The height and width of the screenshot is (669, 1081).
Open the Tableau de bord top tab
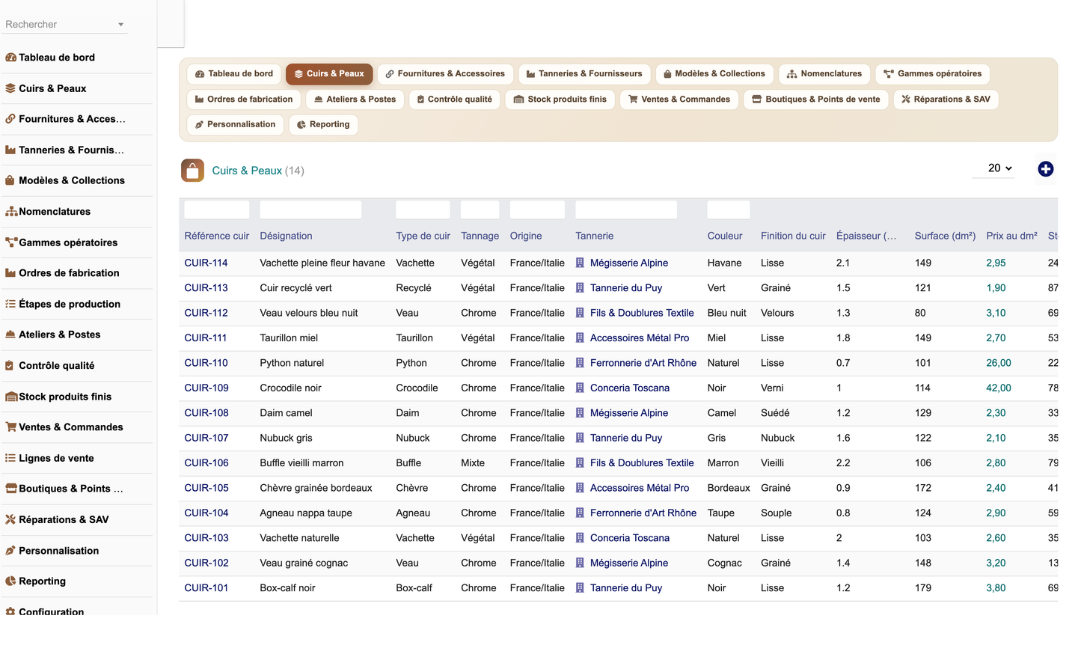(234, 74)
